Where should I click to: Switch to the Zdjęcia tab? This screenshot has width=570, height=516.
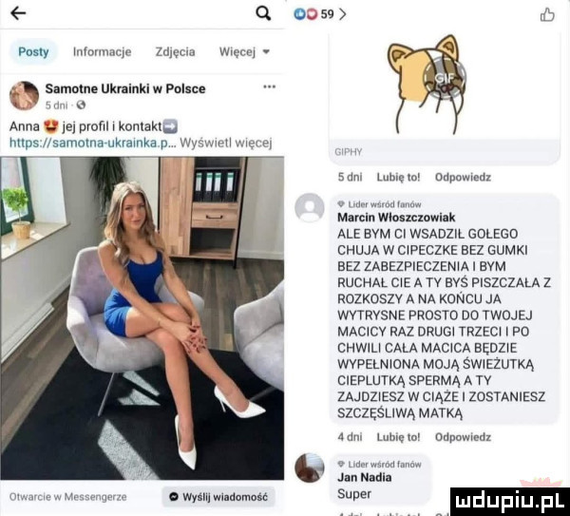pos(175,52)
